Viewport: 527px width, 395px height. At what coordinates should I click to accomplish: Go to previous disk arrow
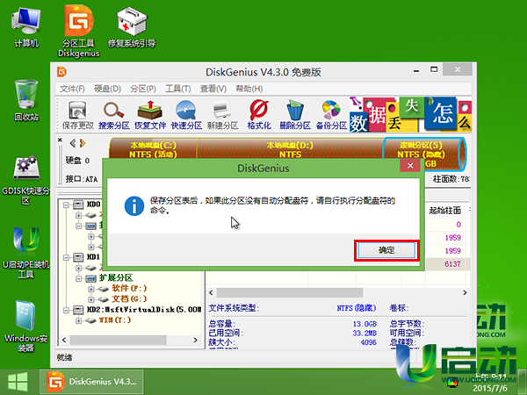[x=72, y=143]
